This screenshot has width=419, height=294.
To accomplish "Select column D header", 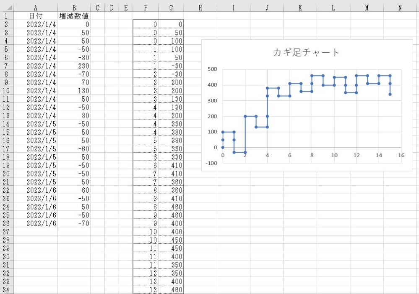I will click(x=112, y=8).
